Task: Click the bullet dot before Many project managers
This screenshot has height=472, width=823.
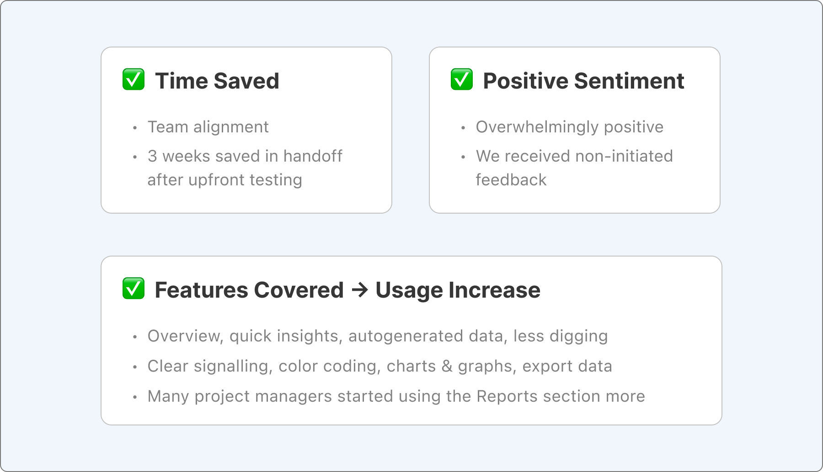Action: click(x=135, y=397)
